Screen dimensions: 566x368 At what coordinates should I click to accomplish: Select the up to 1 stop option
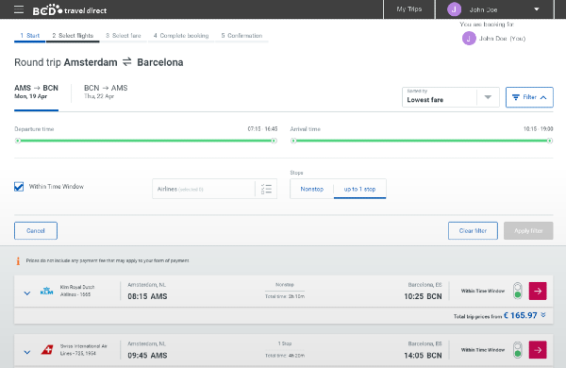359,189
